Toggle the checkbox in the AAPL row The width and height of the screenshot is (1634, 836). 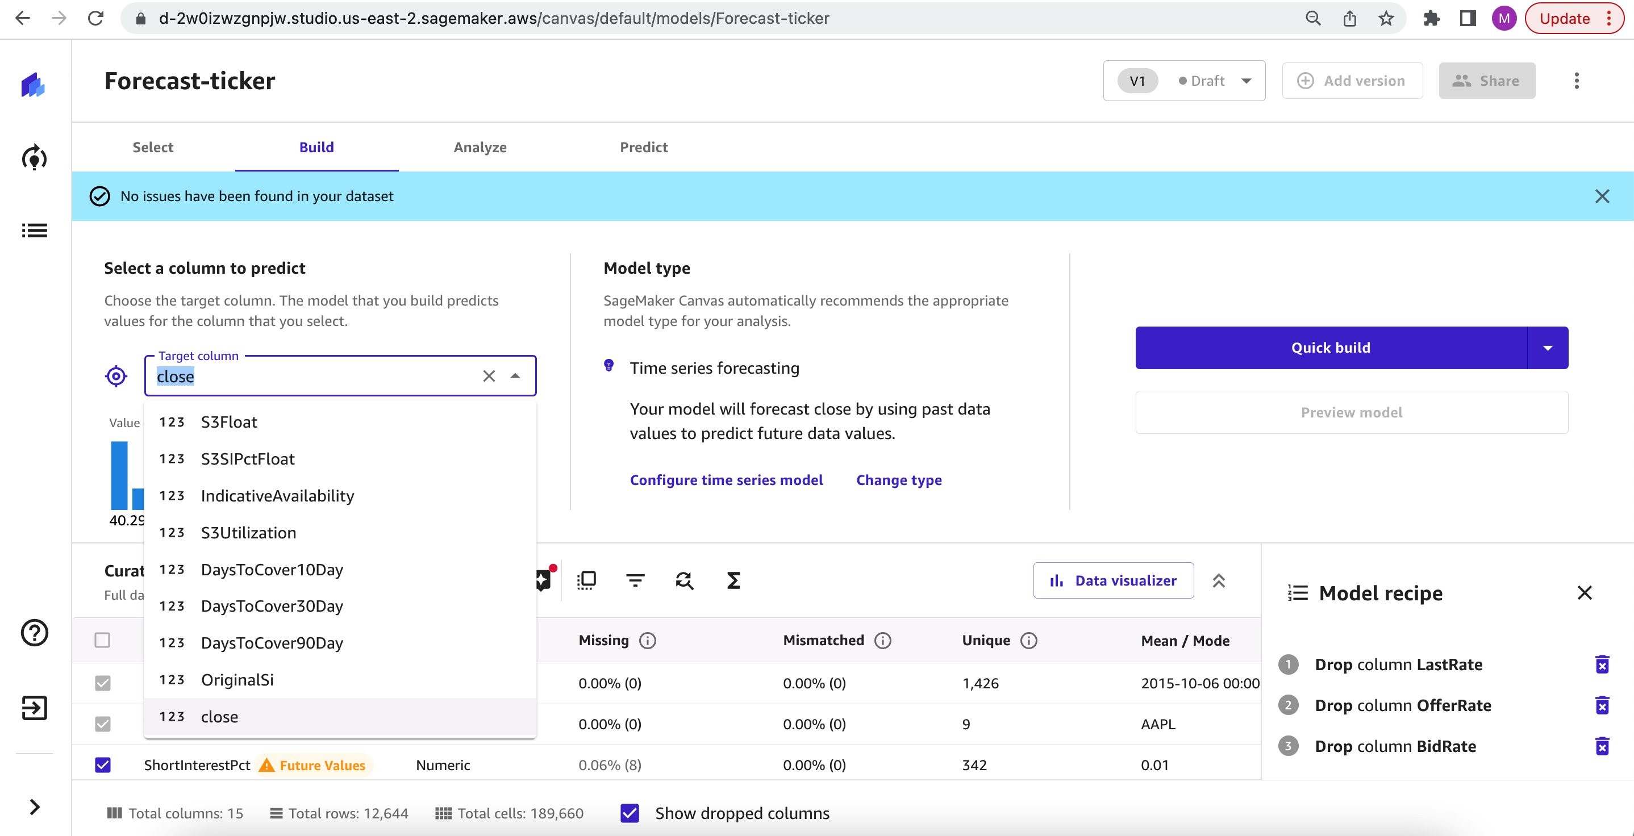tap(103, 724)
